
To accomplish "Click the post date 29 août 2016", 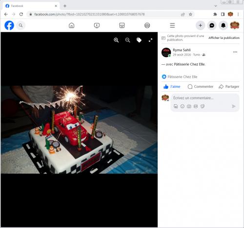I will point(182,55).
